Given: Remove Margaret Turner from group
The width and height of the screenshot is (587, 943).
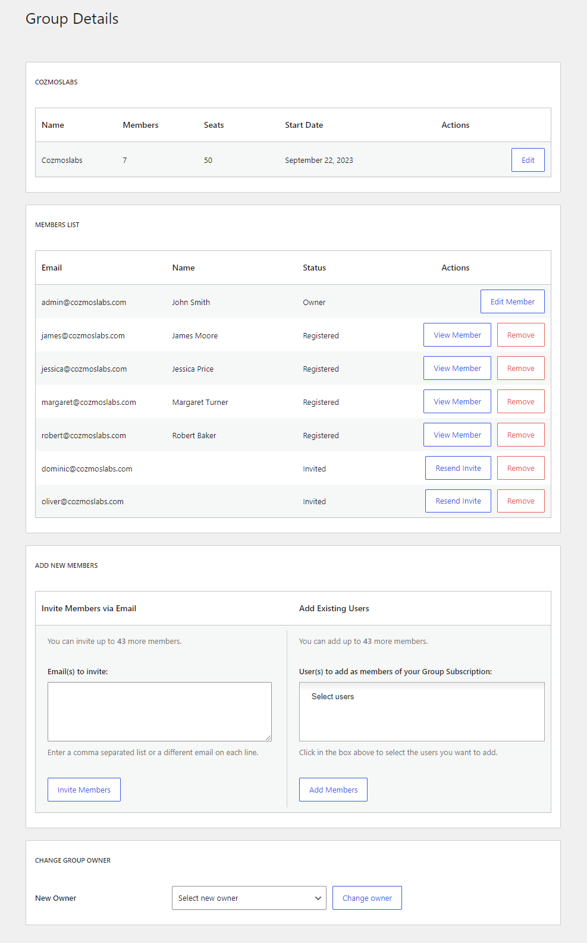Looking at the screenshot, I should [x=520, y=401].
